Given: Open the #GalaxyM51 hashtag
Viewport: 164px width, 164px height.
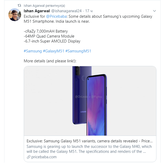Looking at the screenshot, I should click(x=53, y=51).
